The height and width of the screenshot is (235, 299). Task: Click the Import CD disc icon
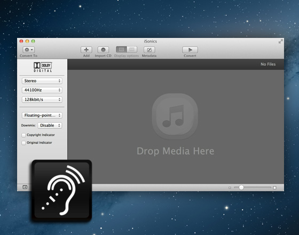click(103, 50)
